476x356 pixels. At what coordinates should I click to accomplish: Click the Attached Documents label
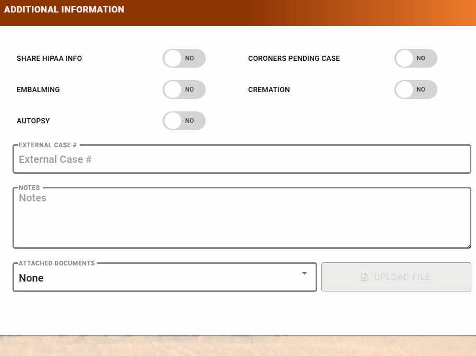click(55, 263)
